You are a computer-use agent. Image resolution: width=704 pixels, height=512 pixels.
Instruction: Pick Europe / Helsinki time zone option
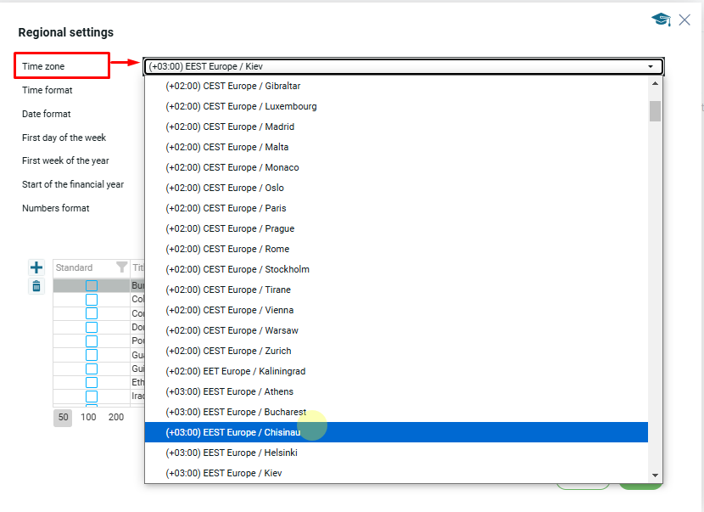pyautogui.click(x=232, y=453)
